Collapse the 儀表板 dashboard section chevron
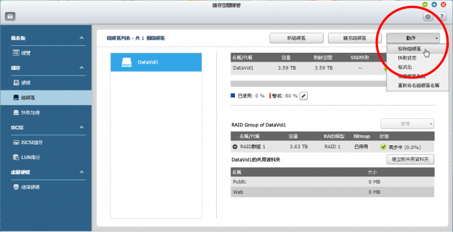Viewport: 453px width, 232px height. pos(82,38)
